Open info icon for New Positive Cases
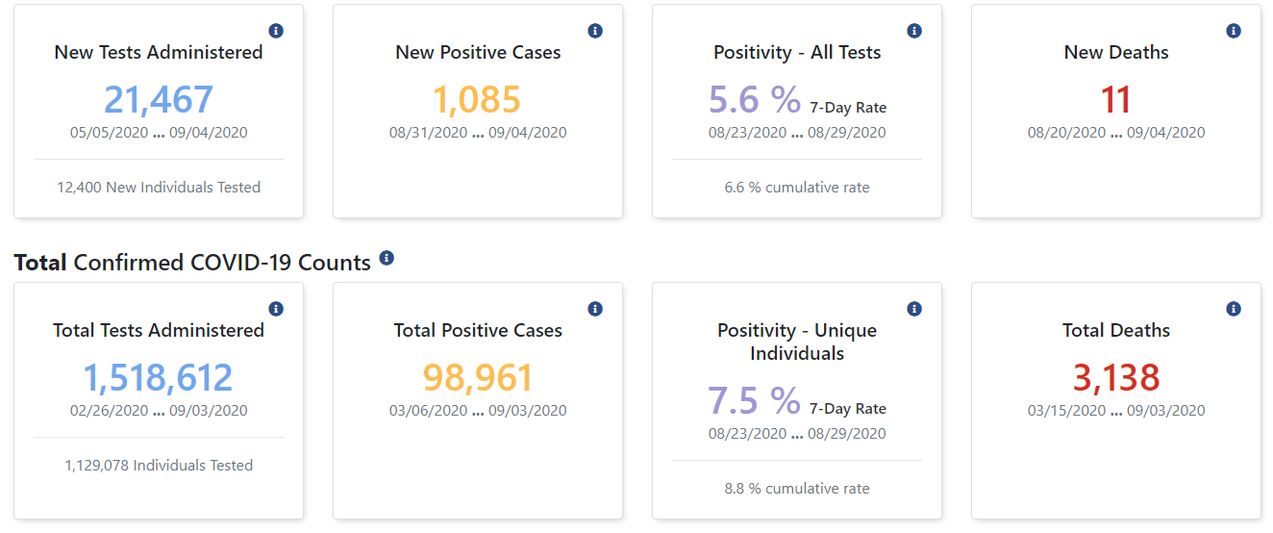The image size is (1273, 533). tap(595, 31)
